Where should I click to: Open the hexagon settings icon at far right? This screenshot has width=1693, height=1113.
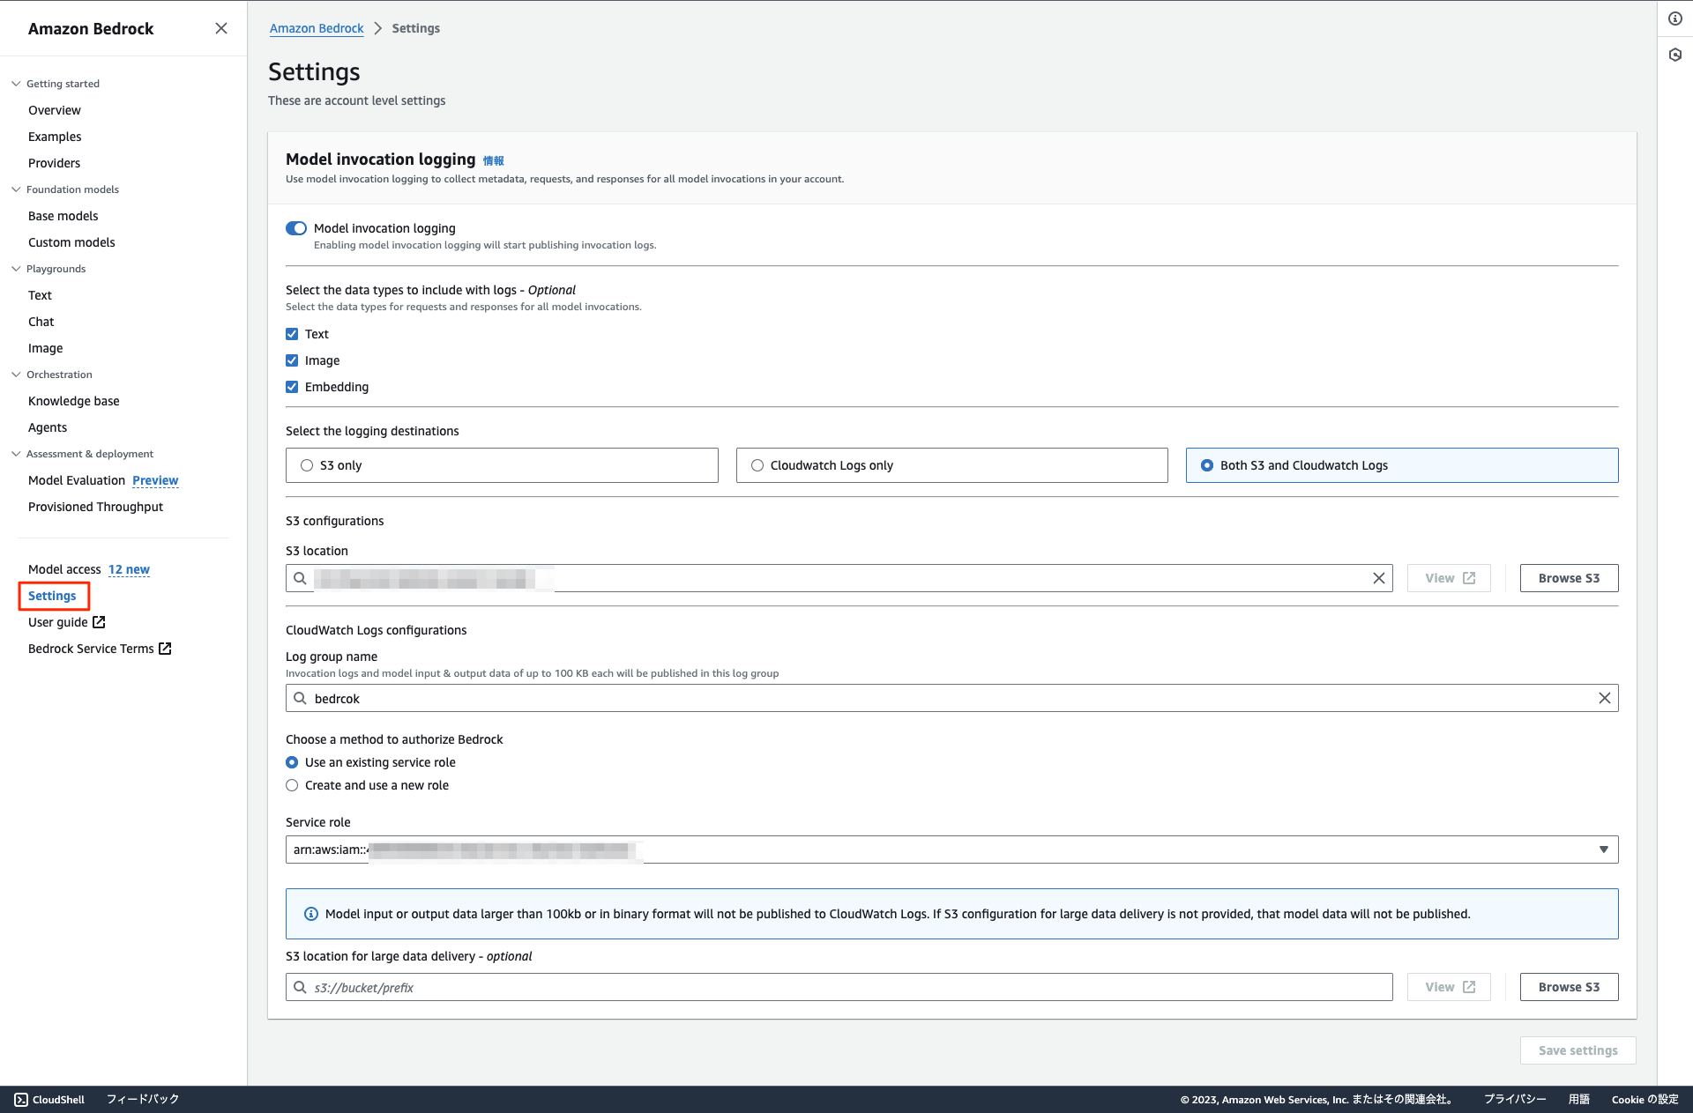pyautogui.click(x=1675, y=55)
